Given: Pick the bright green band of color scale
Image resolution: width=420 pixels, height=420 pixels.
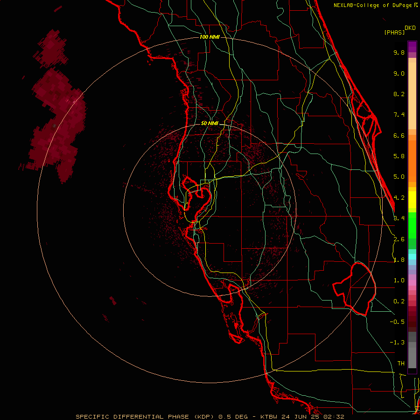Looking at the screenshot, I should (412, 225).
